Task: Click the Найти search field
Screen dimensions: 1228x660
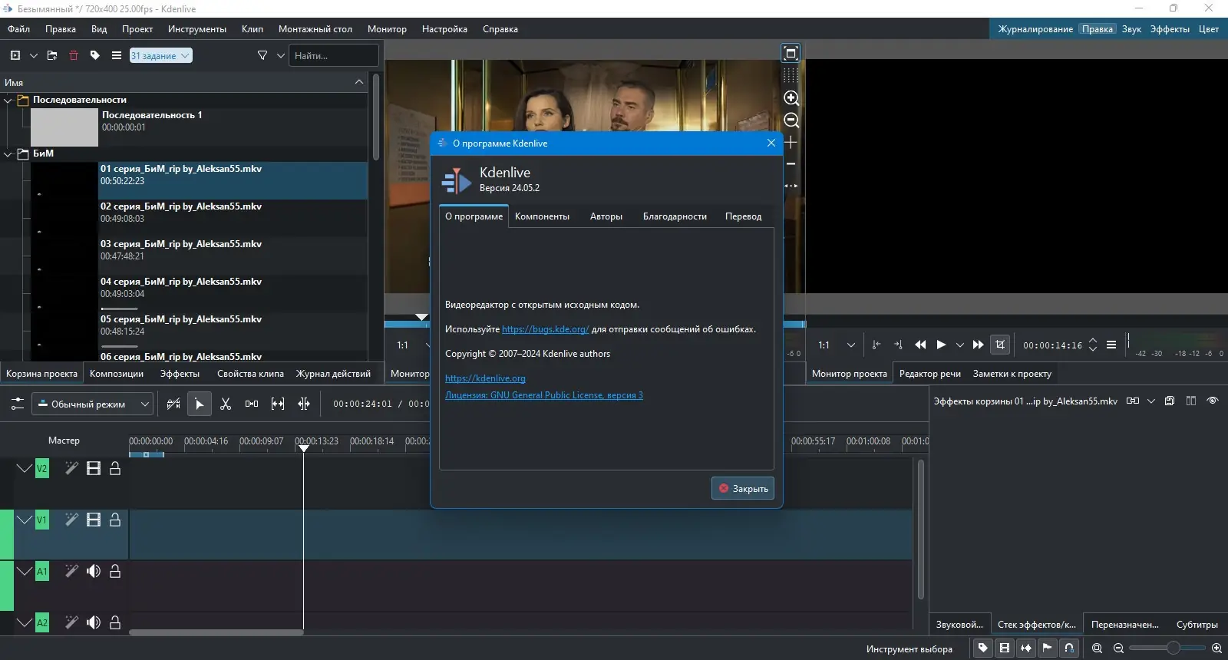Action: [333, 55]
